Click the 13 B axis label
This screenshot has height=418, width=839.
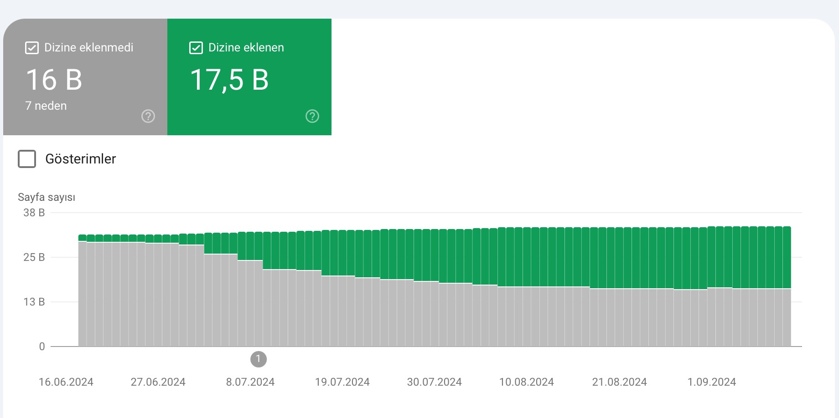(34, 302)
